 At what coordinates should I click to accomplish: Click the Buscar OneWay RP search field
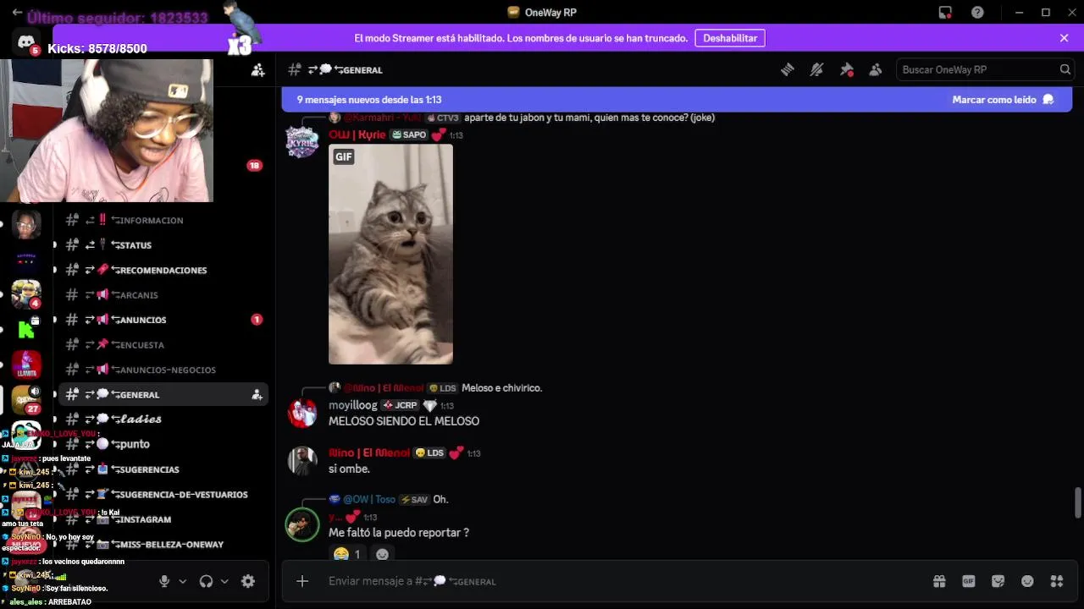pos(987,69)
